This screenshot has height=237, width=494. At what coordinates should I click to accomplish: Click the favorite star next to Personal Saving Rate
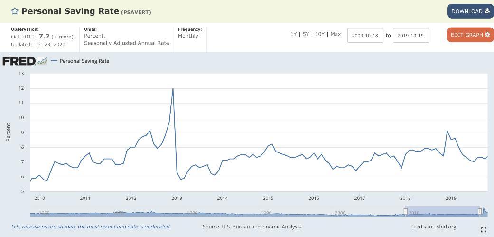15,11
